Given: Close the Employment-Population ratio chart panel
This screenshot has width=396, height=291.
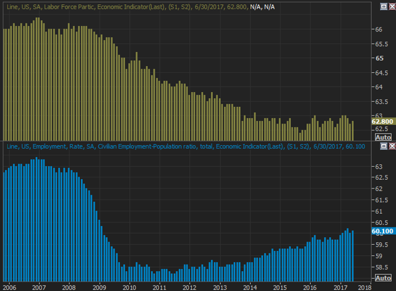Looking at the screenshot, I should [392, 146].
